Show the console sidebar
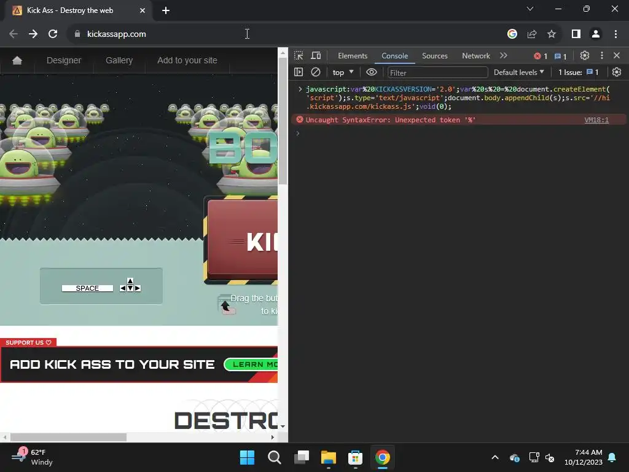Screen dimensions: 629x472 coord(299,73)
